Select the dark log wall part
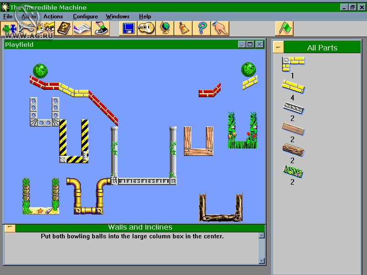 [293, 150]
